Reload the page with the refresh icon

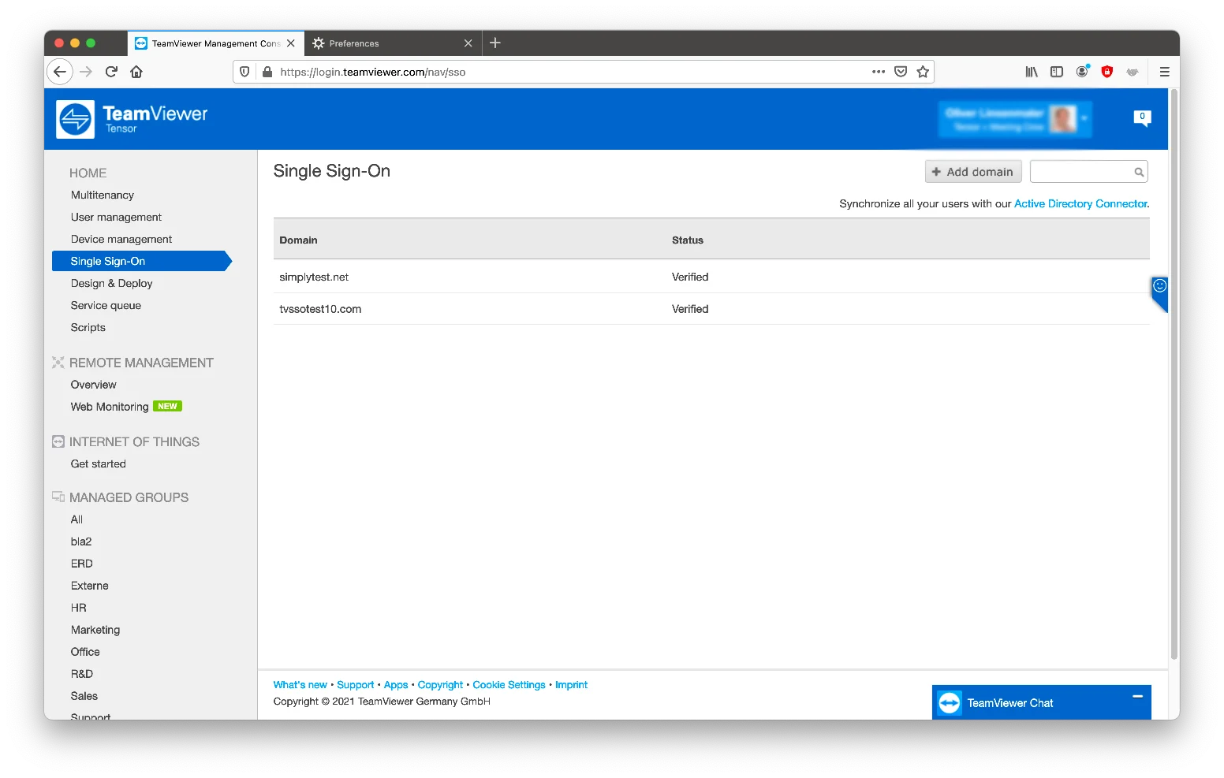click(x=111, y=72)
